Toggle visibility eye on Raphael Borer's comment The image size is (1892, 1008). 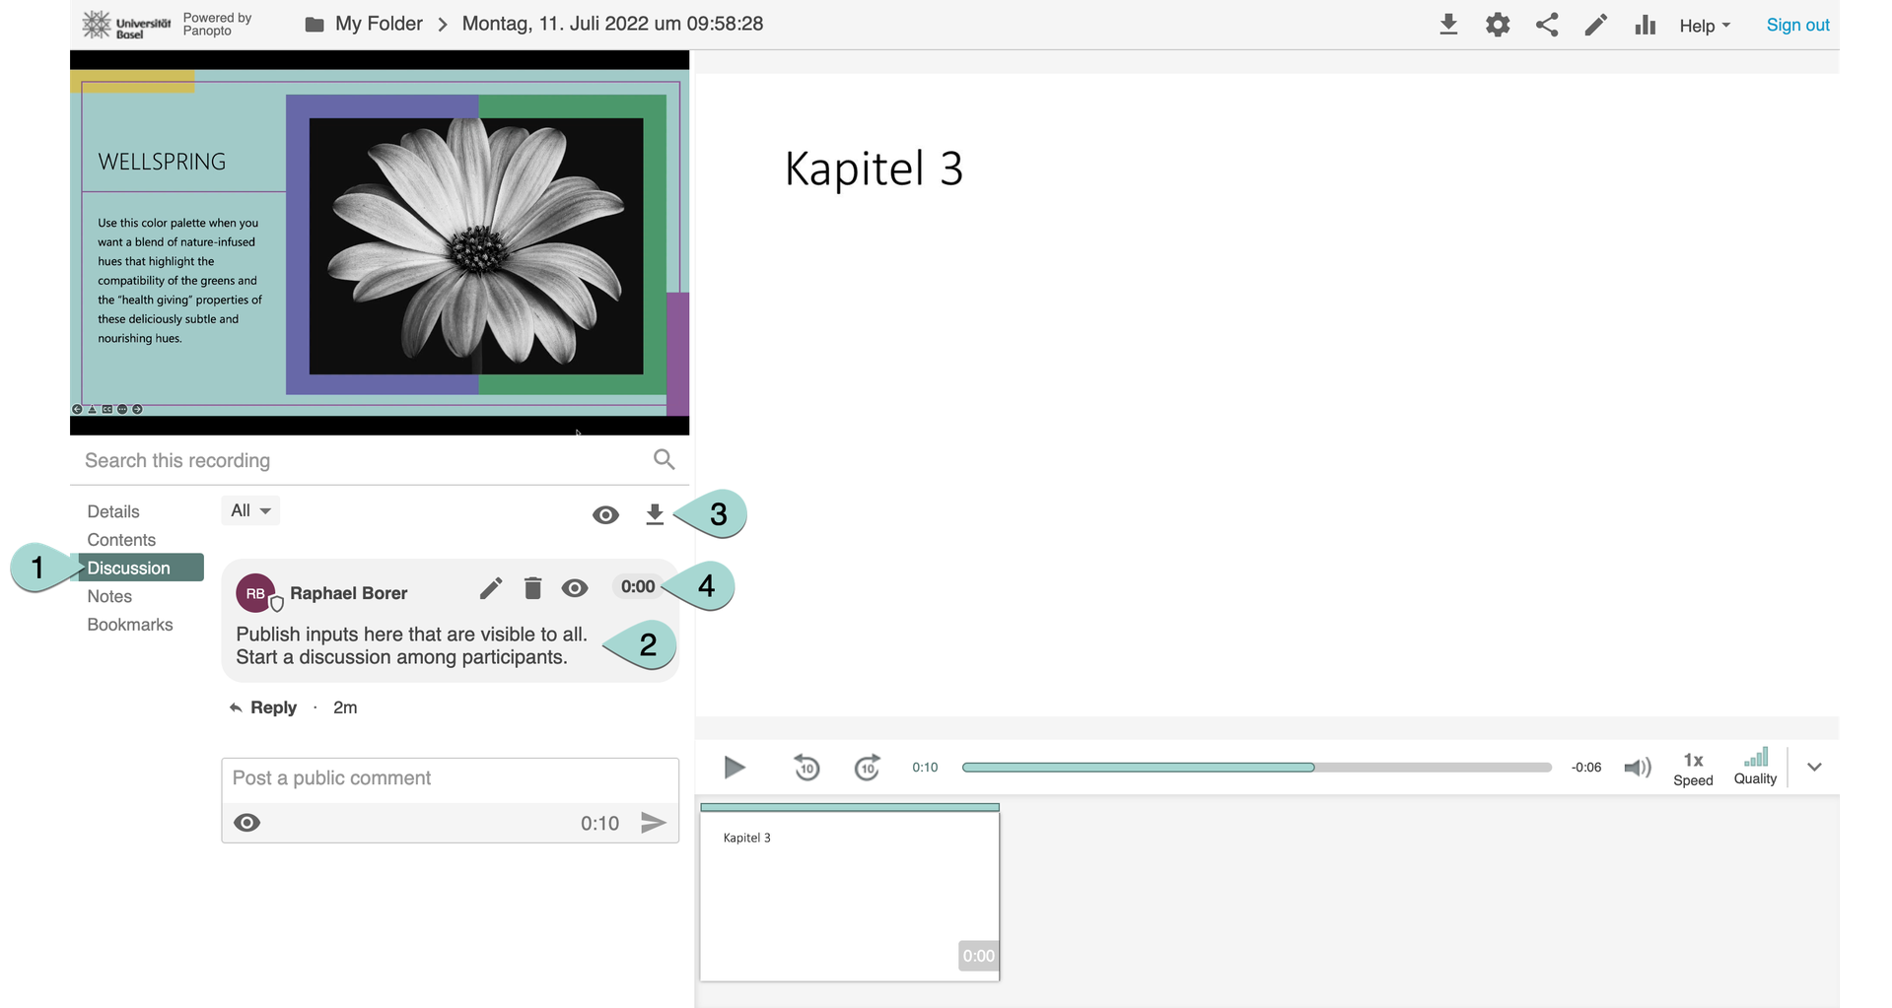pos(575,588)
